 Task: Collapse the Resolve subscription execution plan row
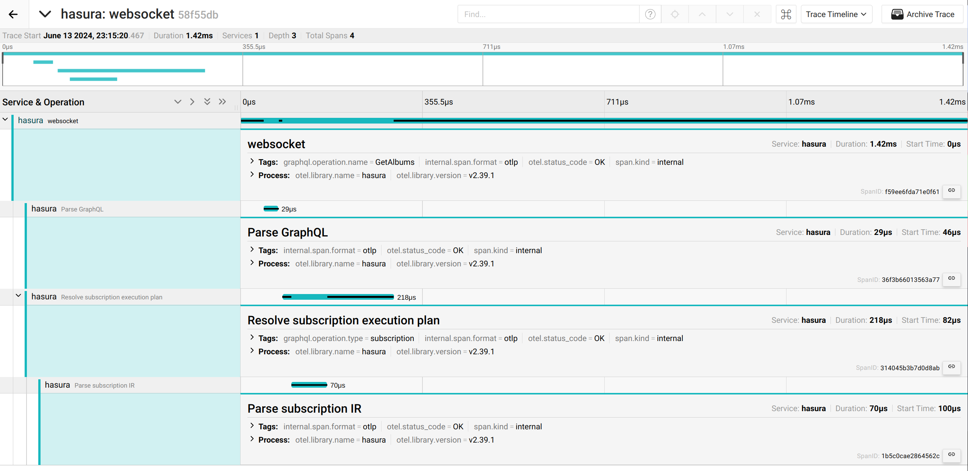click(x=18, y=296)
